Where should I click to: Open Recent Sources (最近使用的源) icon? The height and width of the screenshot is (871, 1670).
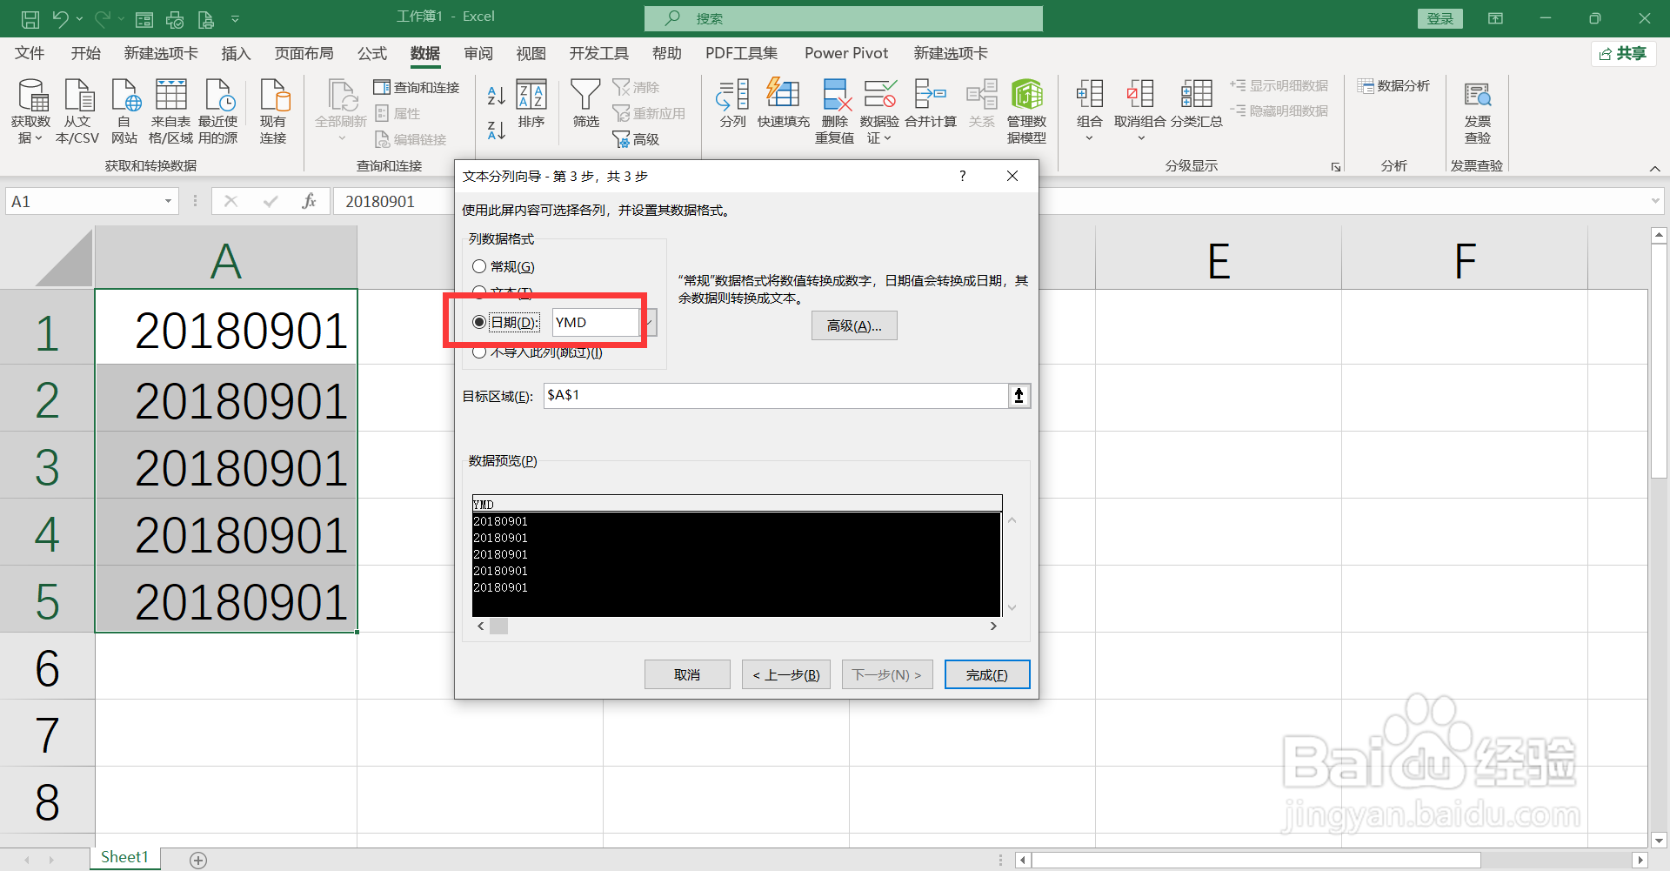[218, 95]
